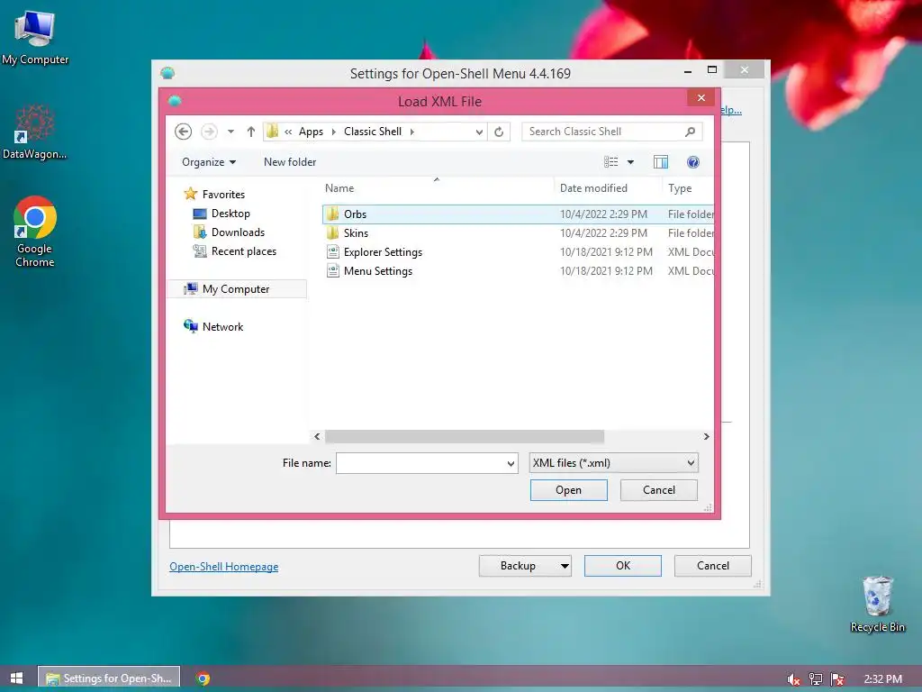The image size is (922, 692).
Task: Click the network tray icon
Action: tap(816, 679)
